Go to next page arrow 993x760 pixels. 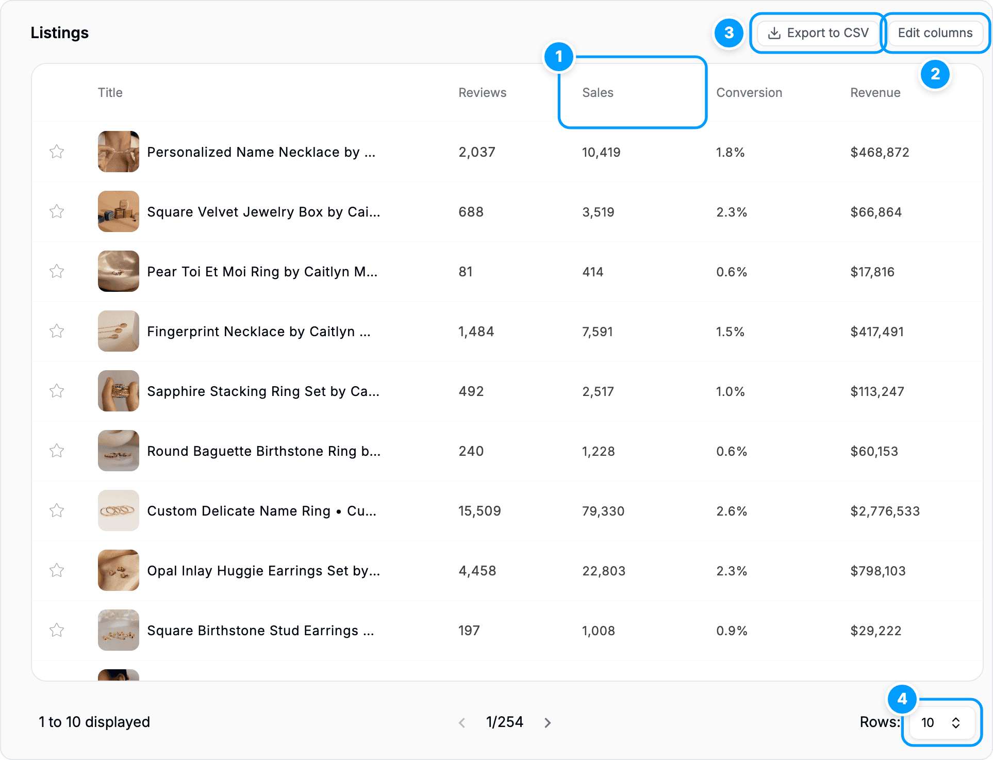coord(548,723)
